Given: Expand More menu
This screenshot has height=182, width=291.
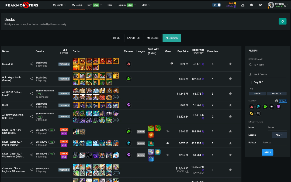Looking at the screenshot, I should 146,5.
